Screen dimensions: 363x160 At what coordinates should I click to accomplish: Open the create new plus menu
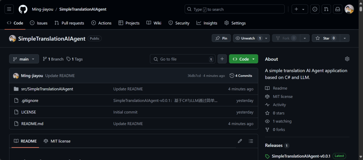click(x=299, y=9)
